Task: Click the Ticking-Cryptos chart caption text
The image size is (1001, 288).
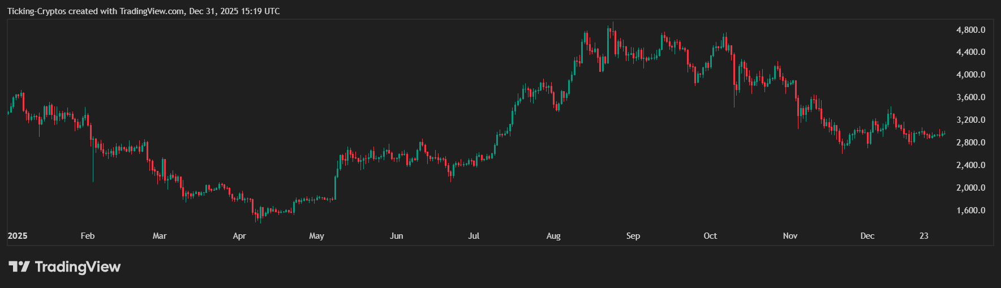Action: (x=143, y=11)
